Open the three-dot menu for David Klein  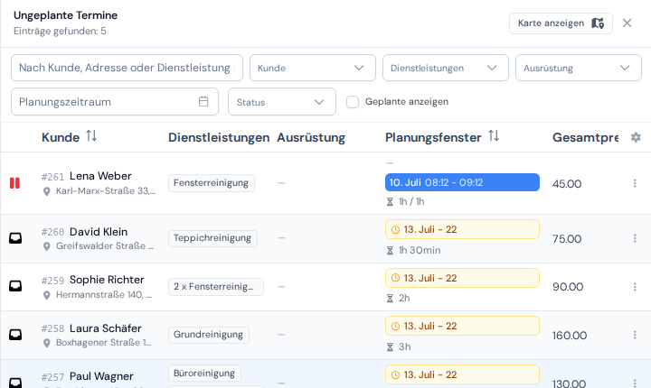click(635, 238)
